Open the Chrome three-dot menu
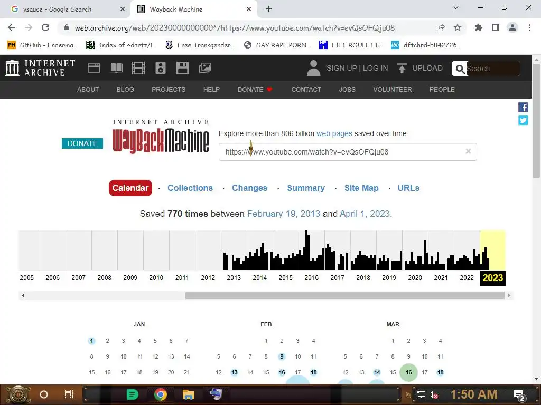This screenshot has width=541, height=405. click(x=529, y=27)
